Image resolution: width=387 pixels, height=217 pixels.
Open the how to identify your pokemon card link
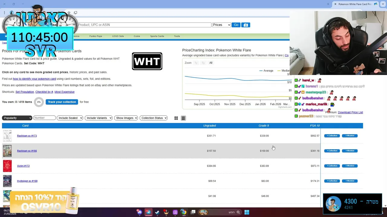point(34,79)
